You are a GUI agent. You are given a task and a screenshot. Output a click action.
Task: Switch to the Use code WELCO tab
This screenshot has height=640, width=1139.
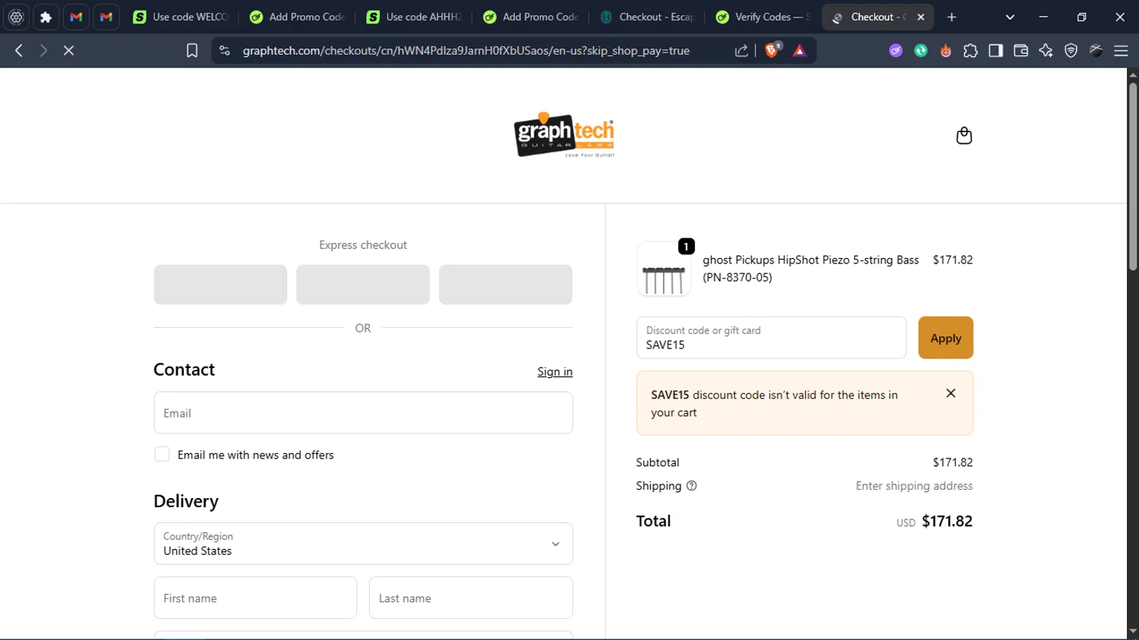[x=181, y=17]
